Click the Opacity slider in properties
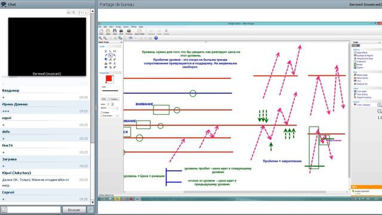This screenshot has height=215, width=382. coord(113,107)
